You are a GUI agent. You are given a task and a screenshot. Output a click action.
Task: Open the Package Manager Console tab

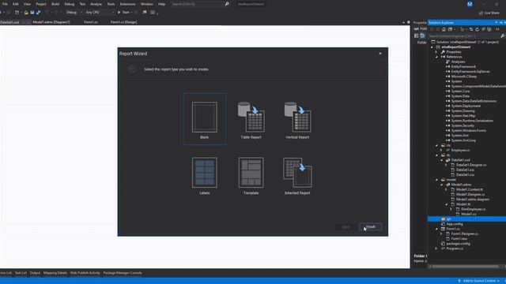(123, 273)
